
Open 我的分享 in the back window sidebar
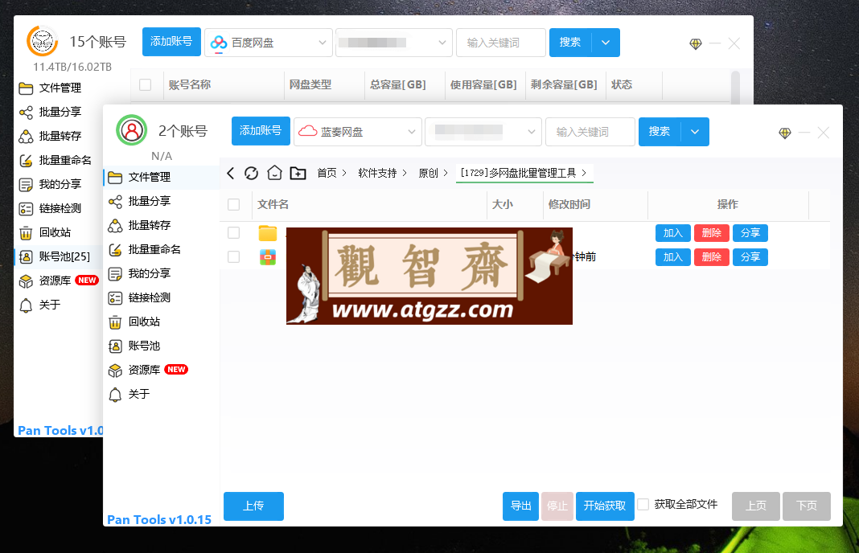click(x=60, y=185)
